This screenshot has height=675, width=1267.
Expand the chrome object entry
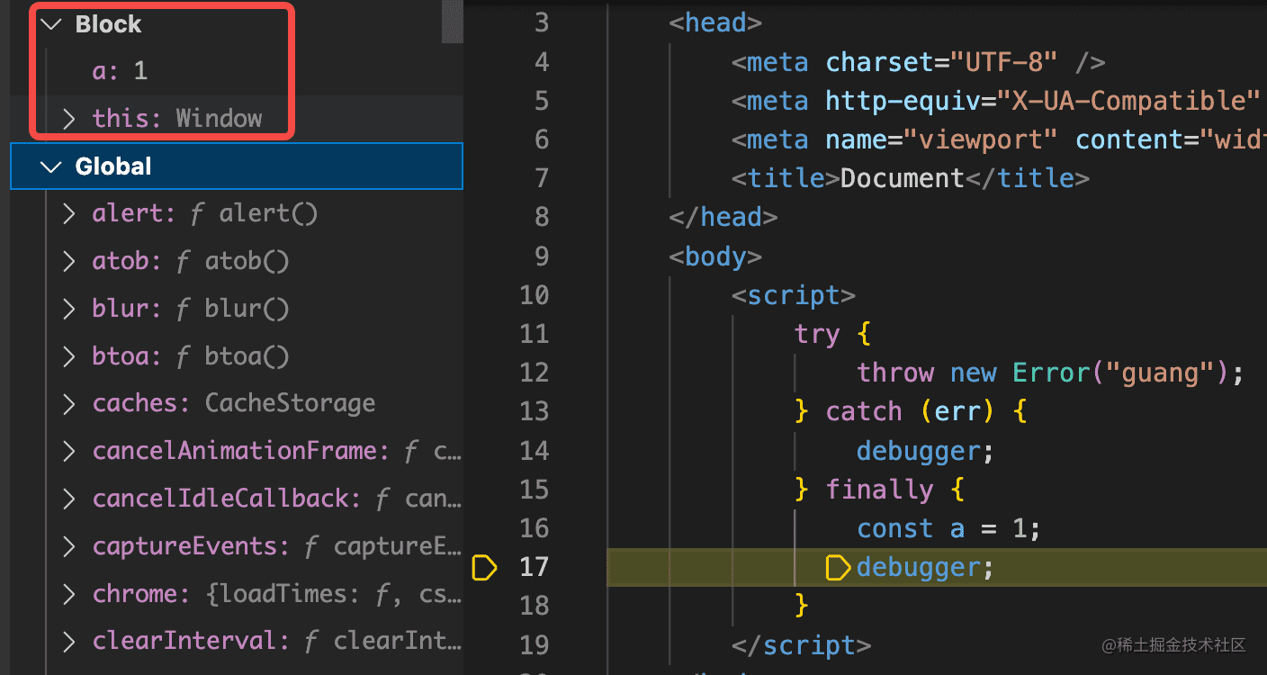pyautogui.click(x=69, y=594)
